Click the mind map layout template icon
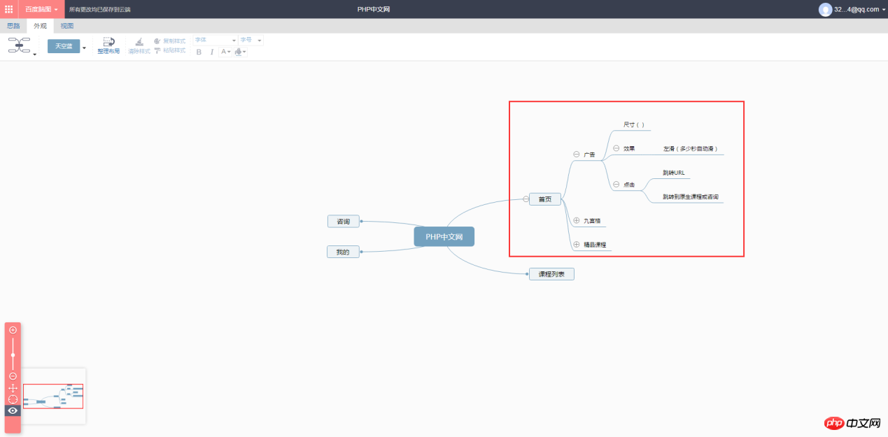888x437 pixels. point(20,46)
